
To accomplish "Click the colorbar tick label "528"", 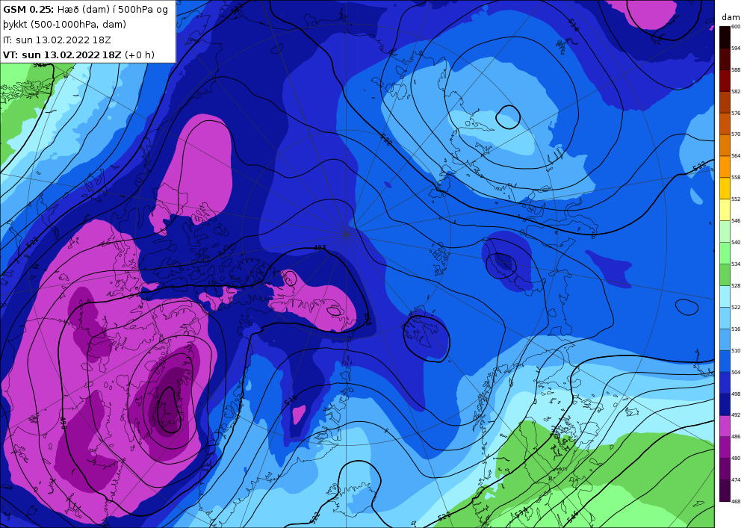I will [x=736, y=286].
